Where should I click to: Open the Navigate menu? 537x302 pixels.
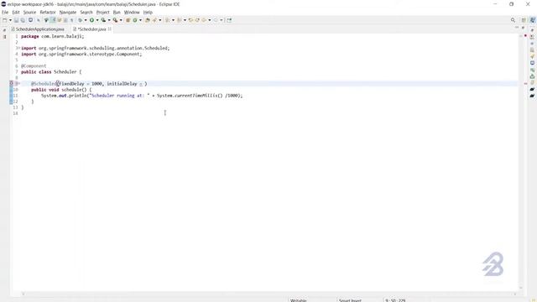tap(68, 13)
